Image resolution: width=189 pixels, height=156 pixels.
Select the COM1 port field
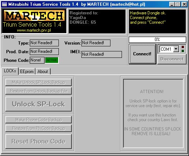(169, 49)
